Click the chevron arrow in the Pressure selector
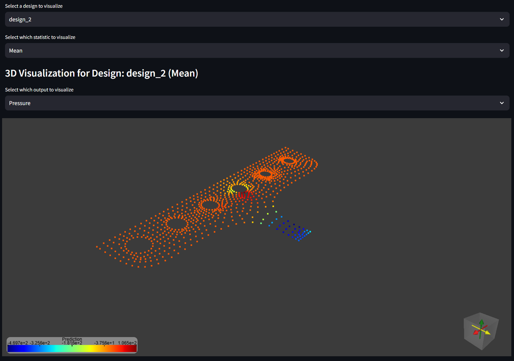Screen dimensions: 514x361 (501, 103)
